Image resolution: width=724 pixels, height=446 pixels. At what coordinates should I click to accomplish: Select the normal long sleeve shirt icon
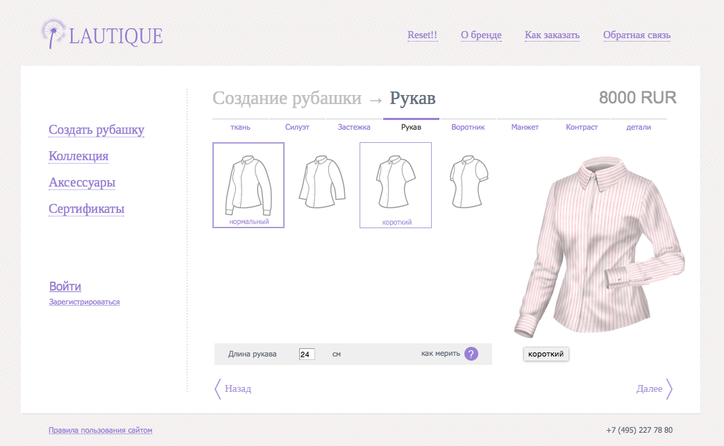click(x=249, y=185)
